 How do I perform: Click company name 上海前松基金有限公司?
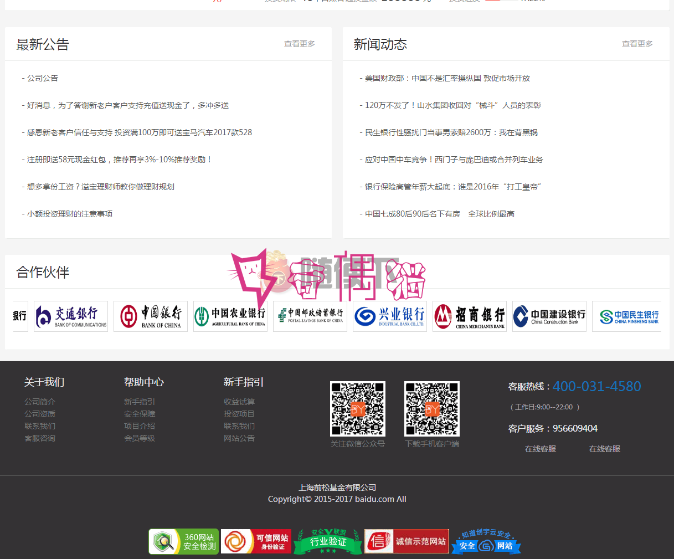point(337,488)
